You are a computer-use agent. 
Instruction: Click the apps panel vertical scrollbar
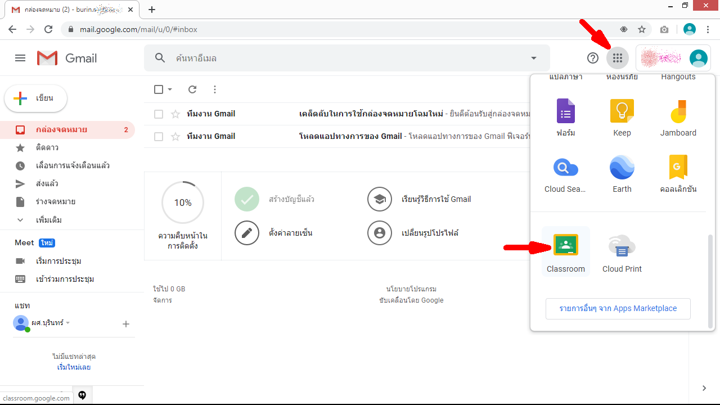pyautogui.click(x=710, y=281)
